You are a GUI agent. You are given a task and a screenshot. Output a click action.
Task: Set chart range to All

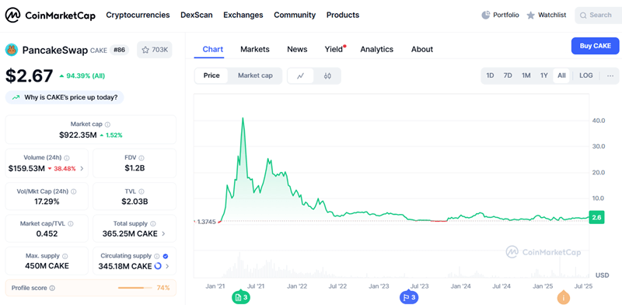coord(561,75)
